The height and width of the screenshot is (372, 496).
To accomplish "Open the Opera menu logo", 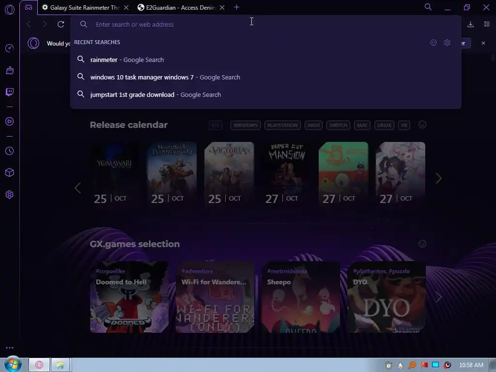I will pyautogui.click(x=10, y=10).
